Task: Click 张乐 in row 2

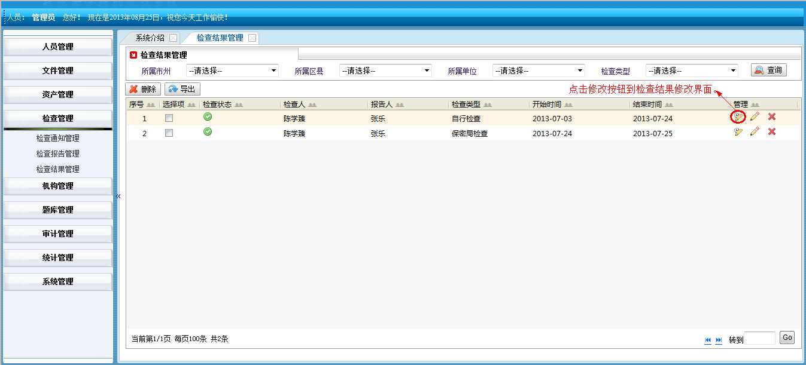Action: 378,133
